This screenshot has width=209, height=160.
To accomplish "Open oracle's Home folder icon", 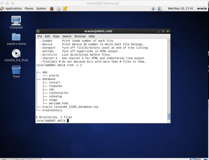I will point(16,39).
